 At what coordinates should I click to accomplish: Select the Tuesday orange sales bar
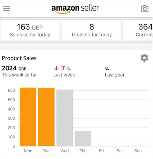[46, 117]
